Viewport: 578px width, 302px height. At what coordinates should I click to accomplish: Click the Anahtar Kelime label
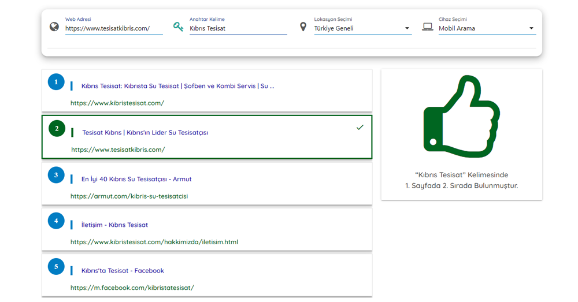tap(207, 19)
